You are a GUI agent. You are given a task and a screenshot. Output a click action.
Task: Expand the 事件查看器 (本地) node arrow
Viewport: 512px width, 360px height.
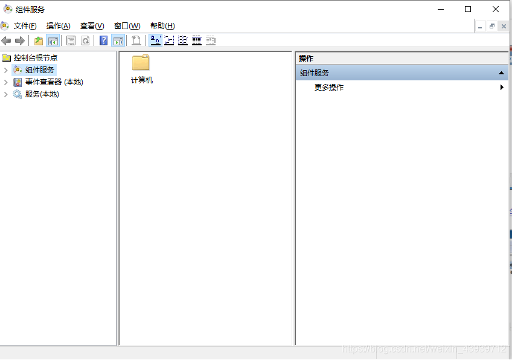click(x=5, y=82)
